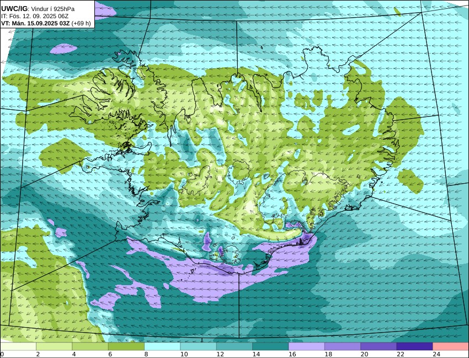The image size is (469, 358).
Task: Click the legend tick label '2'
Action: (x=38, y=354)
